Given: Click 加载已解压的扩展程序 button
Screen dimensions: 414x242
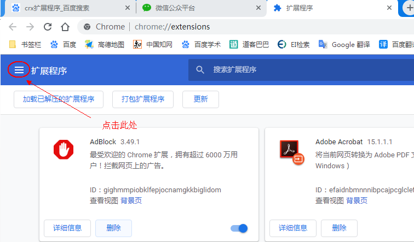Looking at the screenshot, I should 59,99.
